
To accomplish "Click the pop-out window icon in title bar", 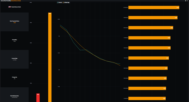I will click(x=186, y=1).
